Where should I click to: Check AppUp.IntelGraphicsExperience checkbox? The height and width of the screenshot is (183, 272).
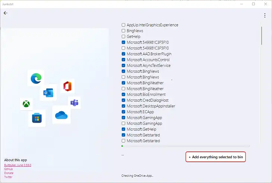(x=123, y=25)
